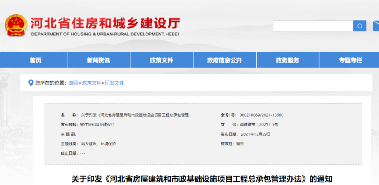Click the magnifier search icon button

[x=360, y=26]
